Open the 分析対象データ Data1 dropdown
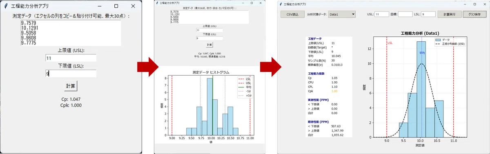The image size is (490, 154). 342,14
